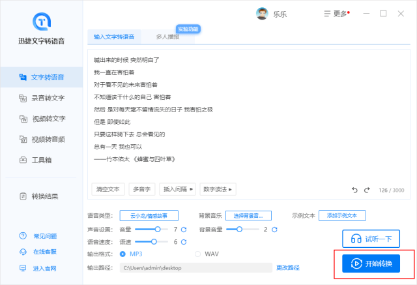Open the 更多 menu
Screen dimensions: 417x285
337,14
